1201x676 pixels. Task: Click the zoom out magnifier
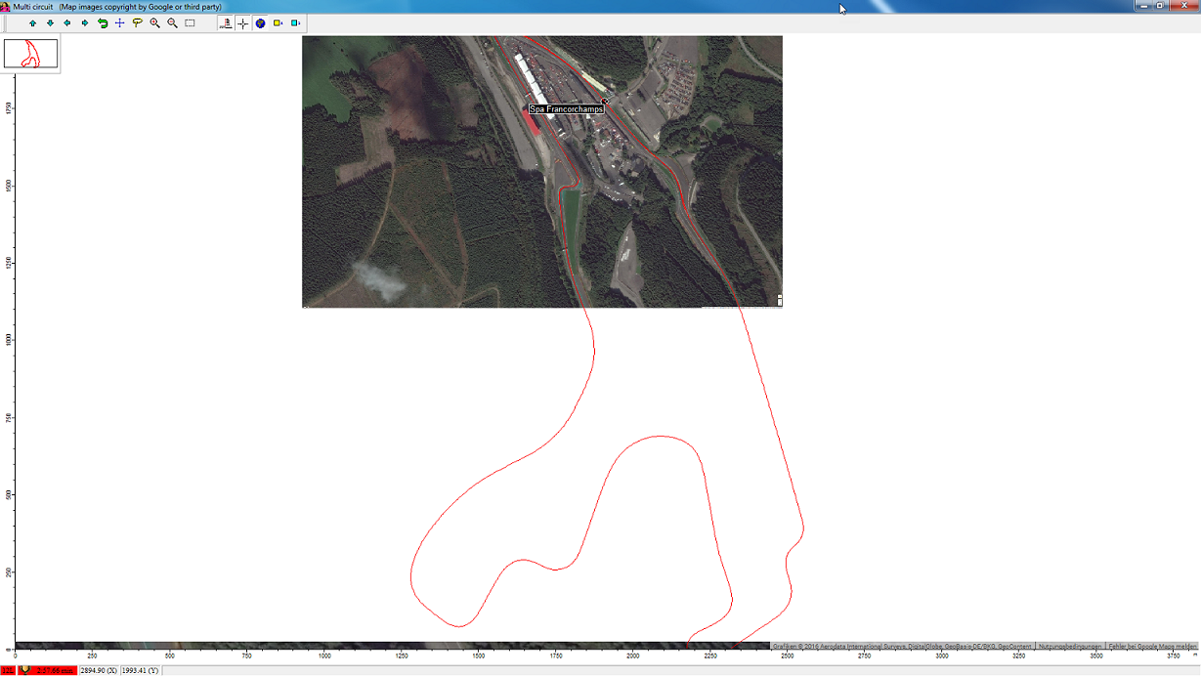click(x=173, y=23)
